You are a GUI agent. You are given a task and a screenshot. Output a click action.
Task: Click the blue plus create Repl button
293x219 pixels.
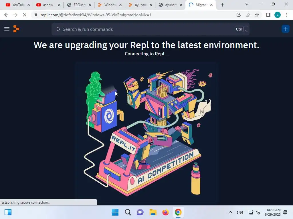(285, 29)
